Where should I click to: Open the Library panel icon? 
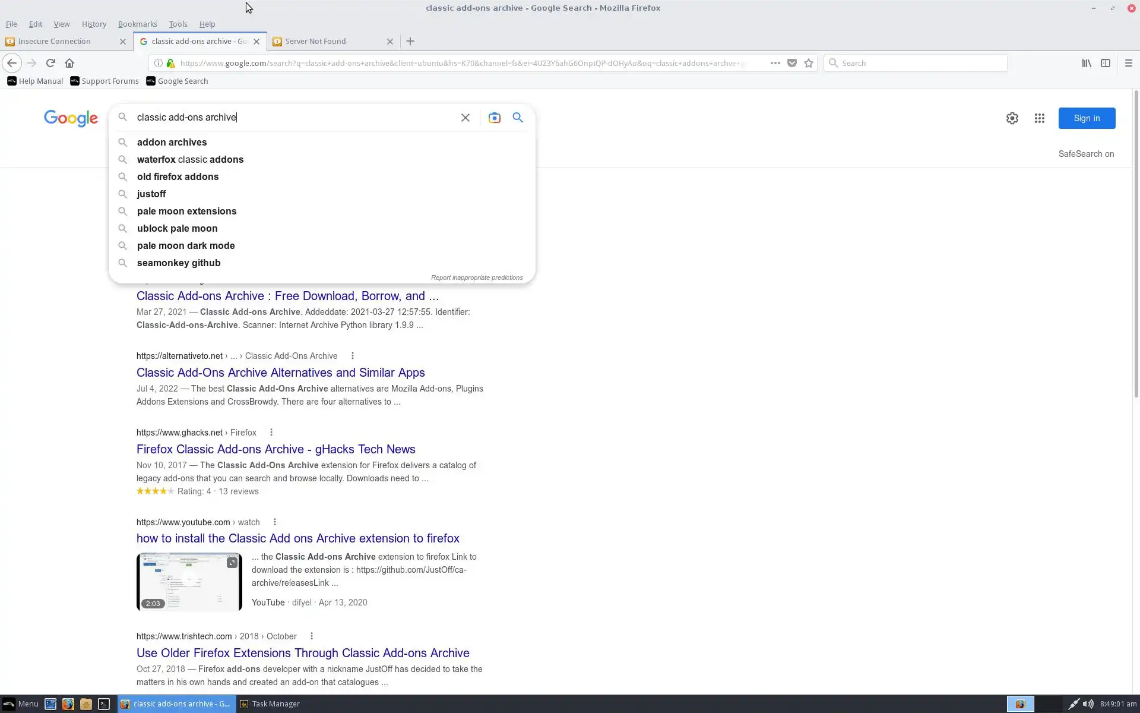[x=1086, y=63]
